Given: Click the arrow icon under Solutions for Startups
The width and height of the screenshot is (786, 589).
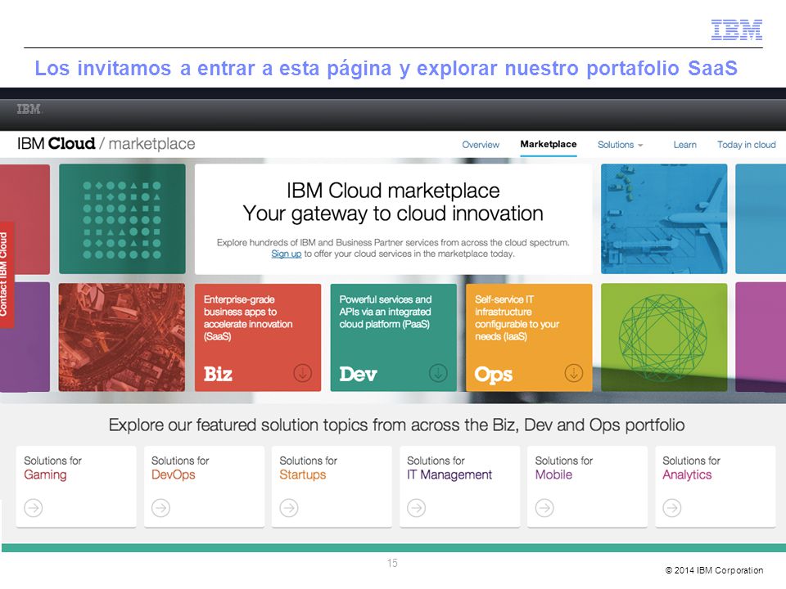Looking at the screenshot, I should pyautogui.click(x=289, y=508).
